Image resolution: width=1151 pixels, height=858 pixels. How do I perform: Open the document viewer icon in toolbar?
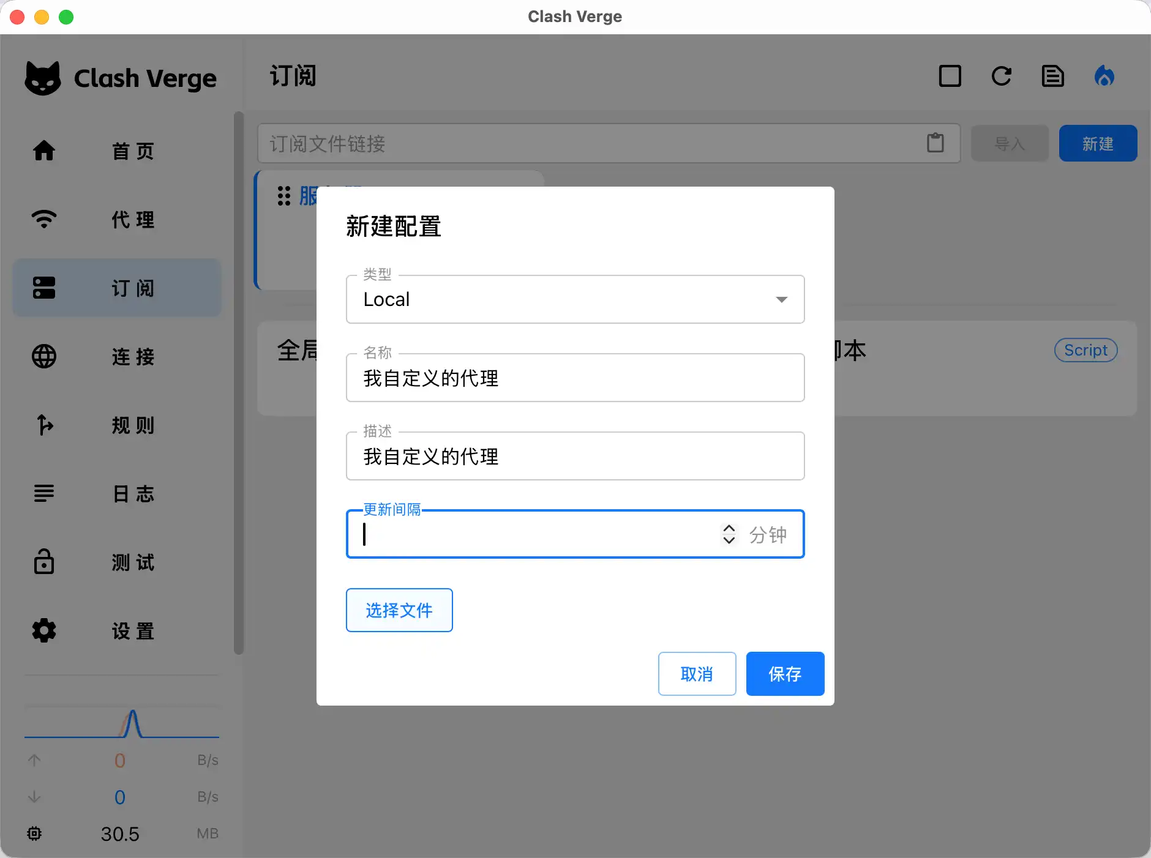pyautogui.click(x=1052, y=76)
